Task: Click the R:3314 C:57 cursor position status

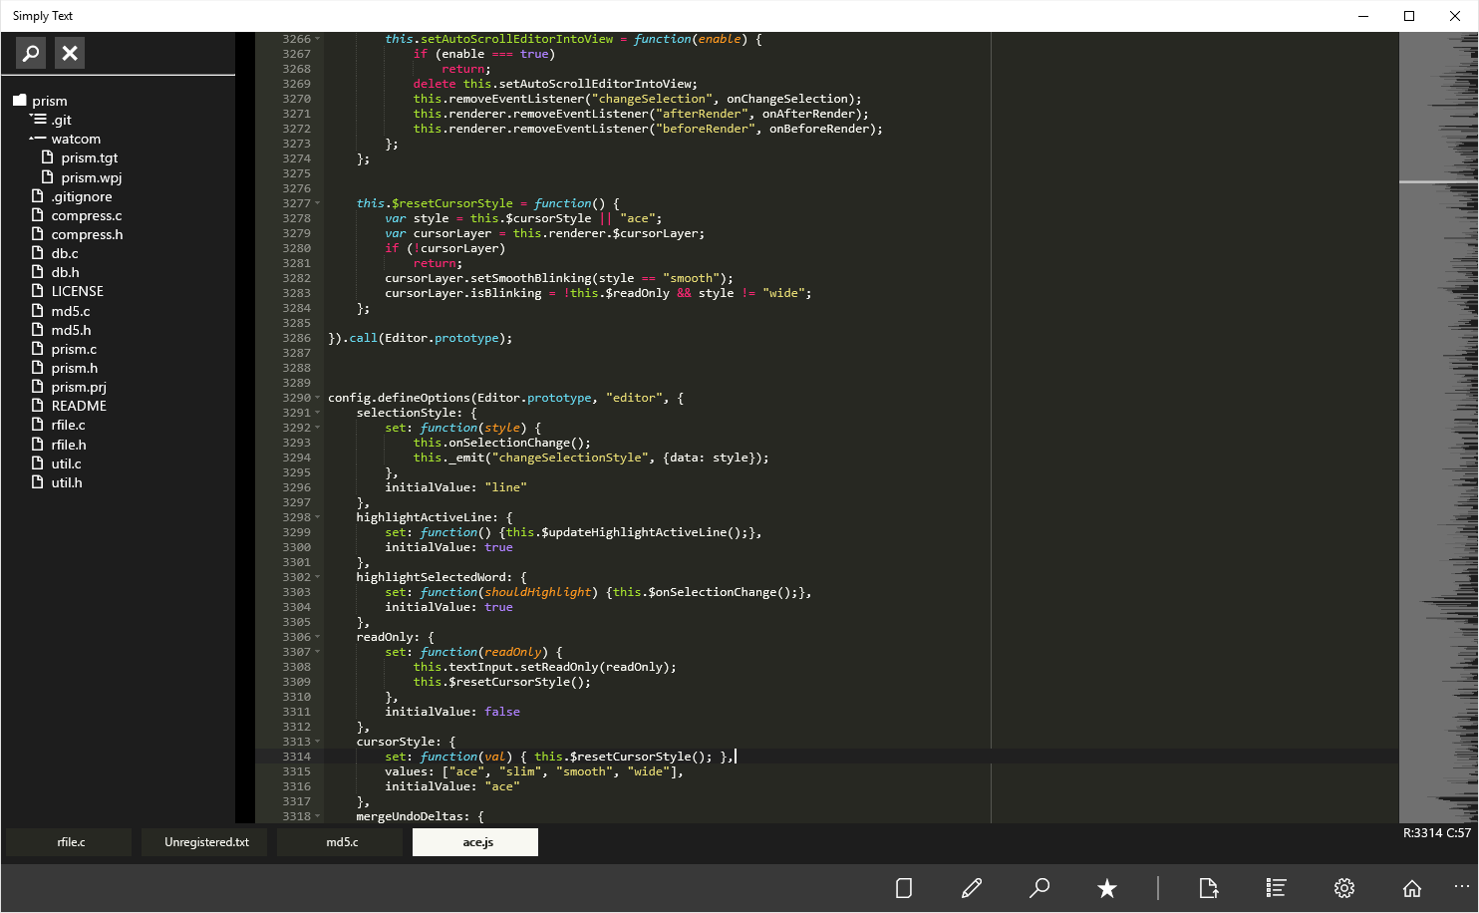Action: click(x=1437, y=832)
